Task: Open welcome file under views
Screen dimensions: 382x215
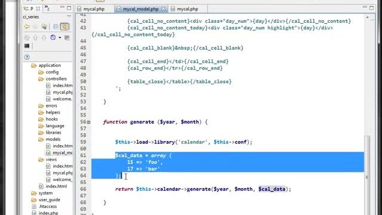Action: 62,180
